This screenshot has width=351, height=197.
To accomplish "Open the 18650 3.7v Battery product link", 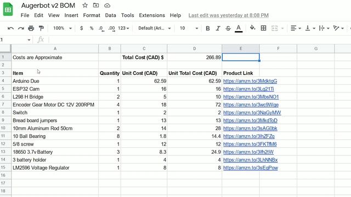I will click(248, 152).
